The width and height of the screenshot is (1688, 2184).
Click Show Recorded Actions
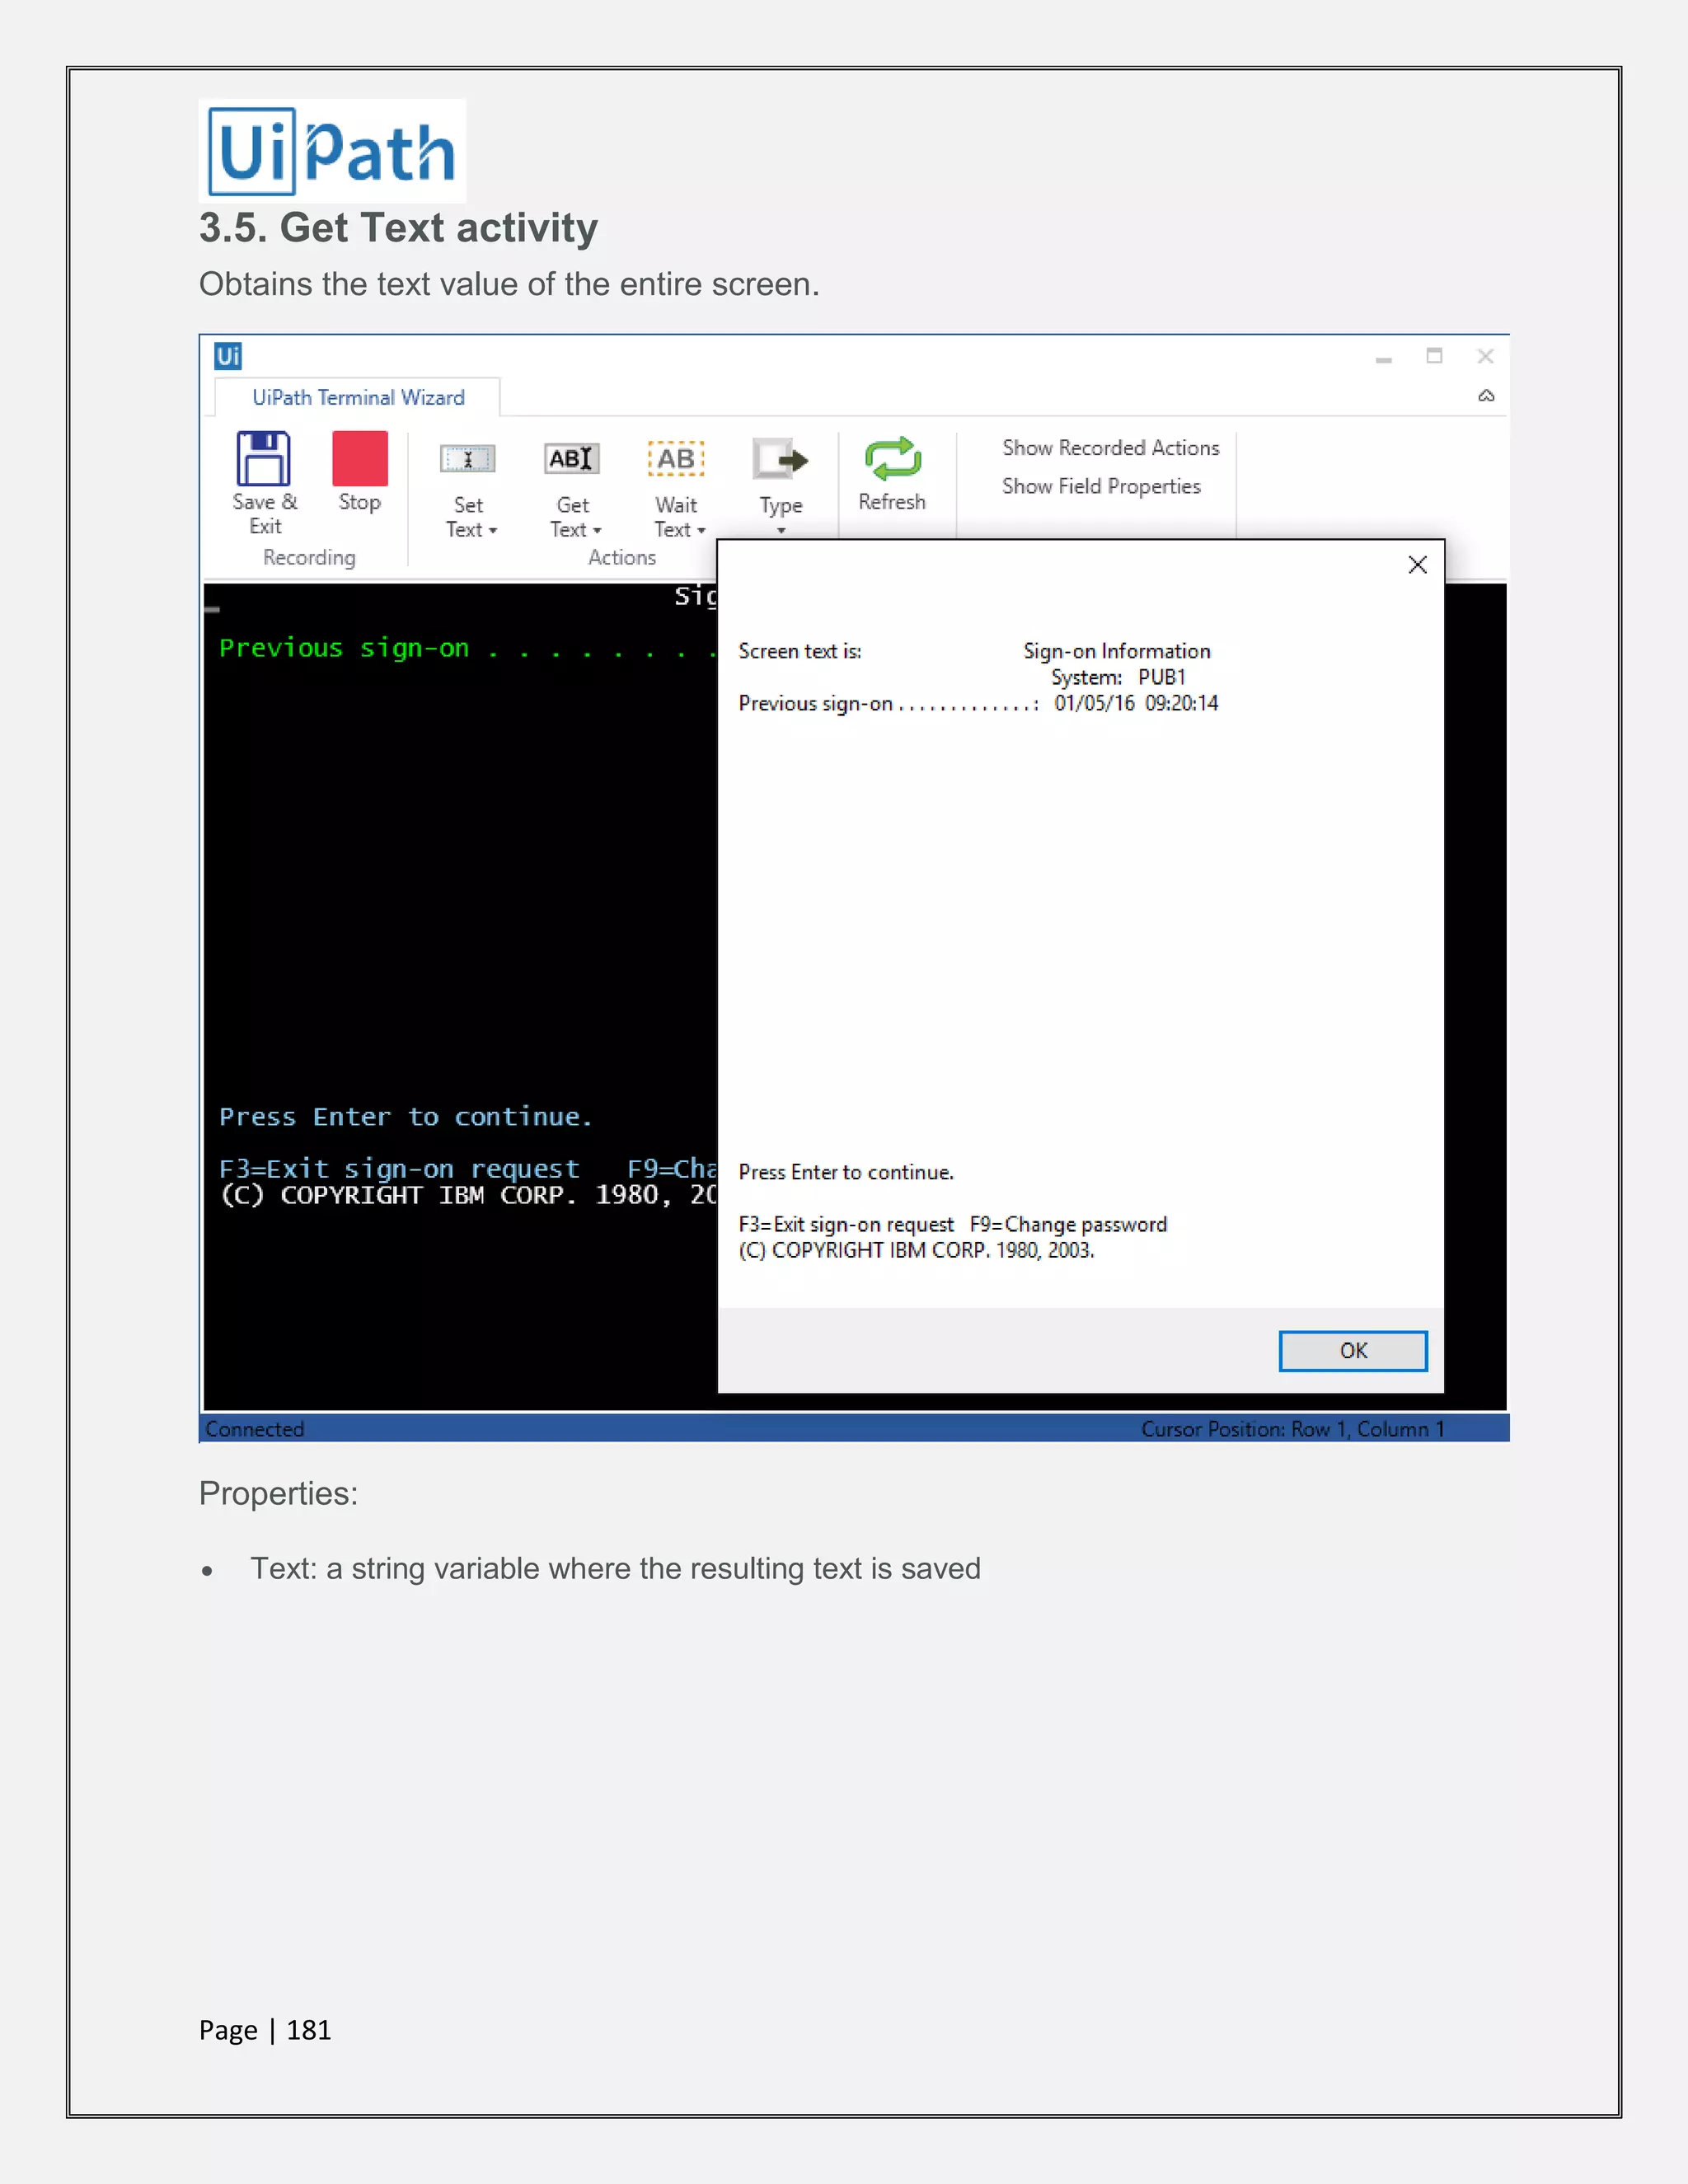tap(1111, 448)
